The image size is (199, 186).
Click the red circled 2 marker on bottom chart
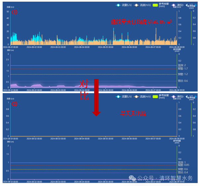click(14, 104)
